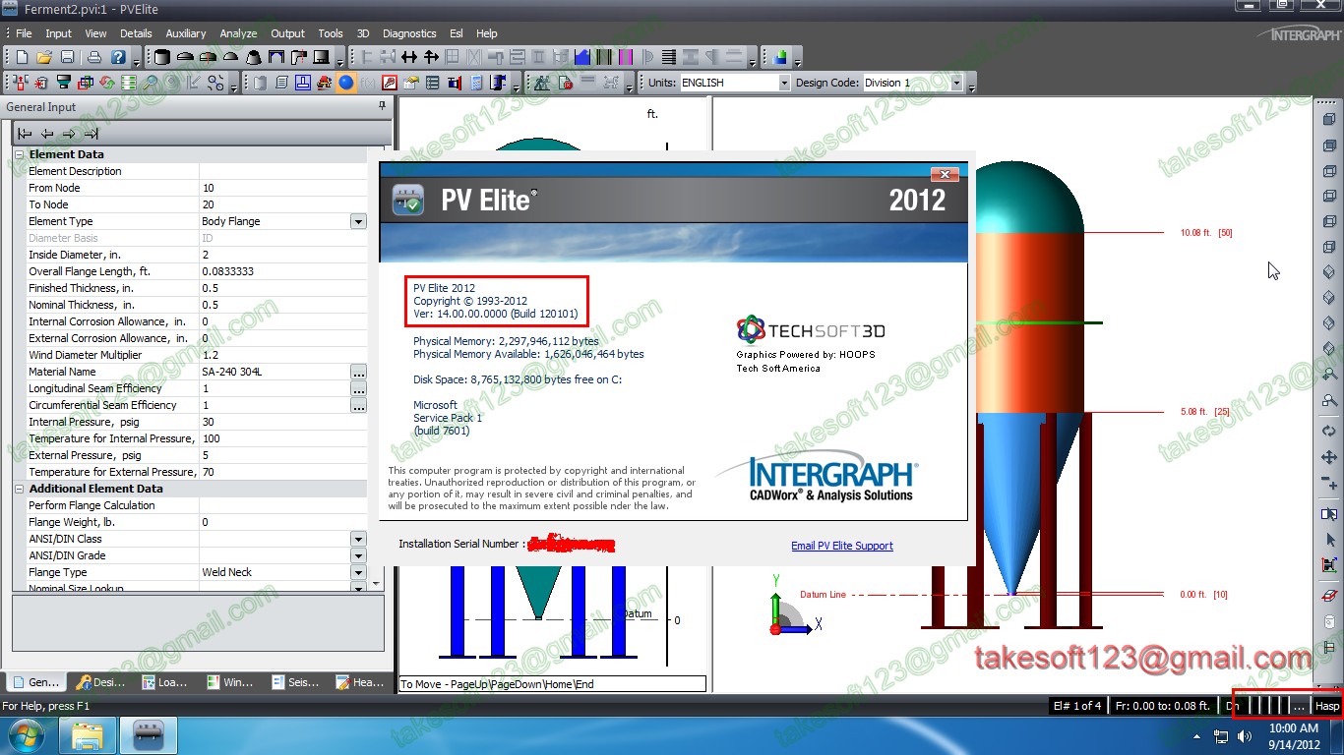Go to last element arrow
Screen dimensions: 1344x755
pos(91,134)
